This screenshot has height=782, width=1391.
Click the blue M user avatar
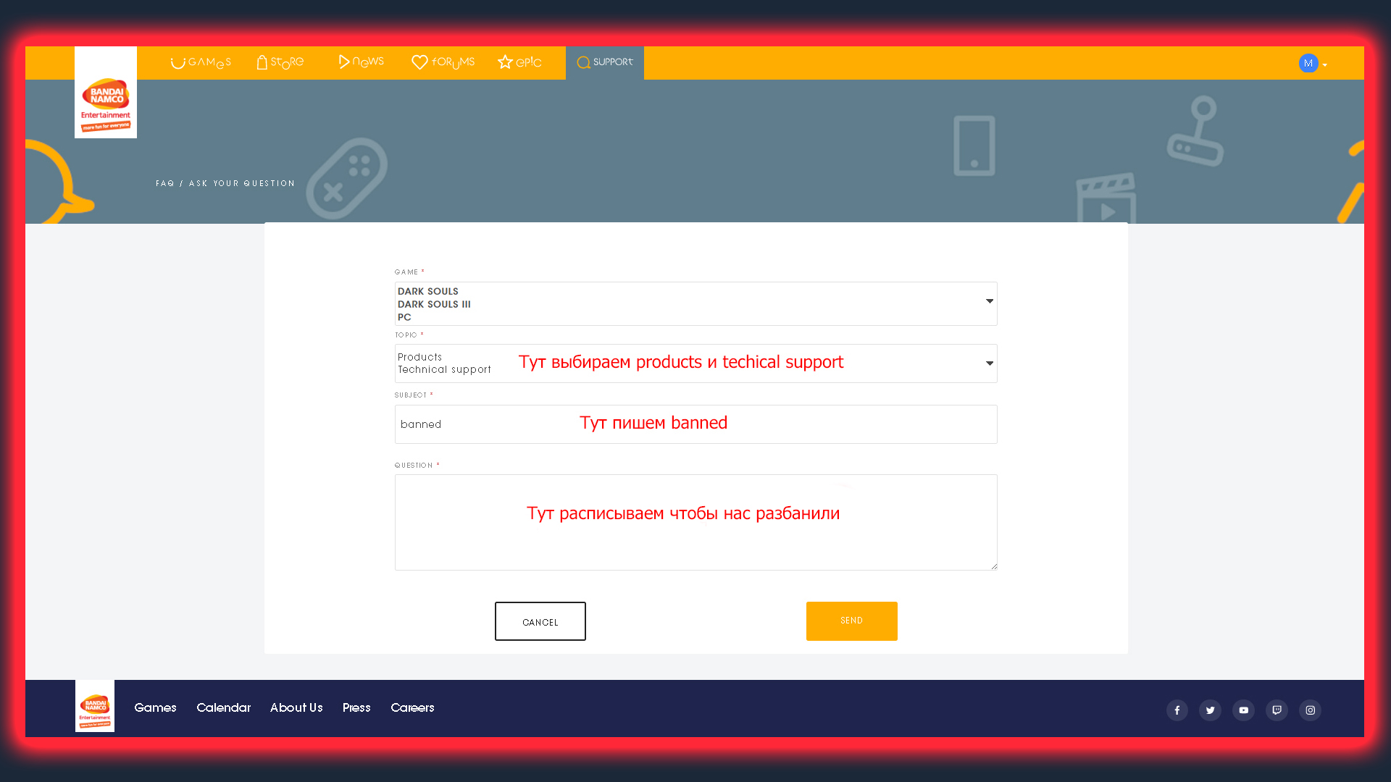(x=1308, y=64)
